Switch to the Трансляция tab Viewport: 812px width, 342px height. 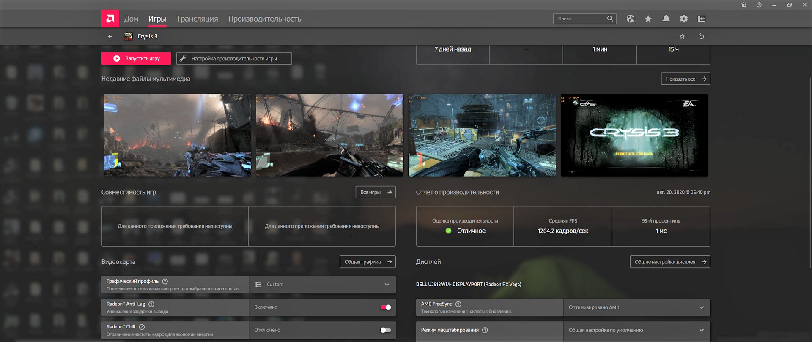(x=197, y=19)
